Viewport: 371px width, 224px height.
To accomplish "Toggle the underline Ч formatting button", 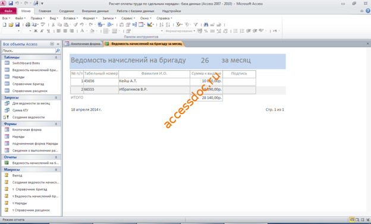I will [48, 31].
